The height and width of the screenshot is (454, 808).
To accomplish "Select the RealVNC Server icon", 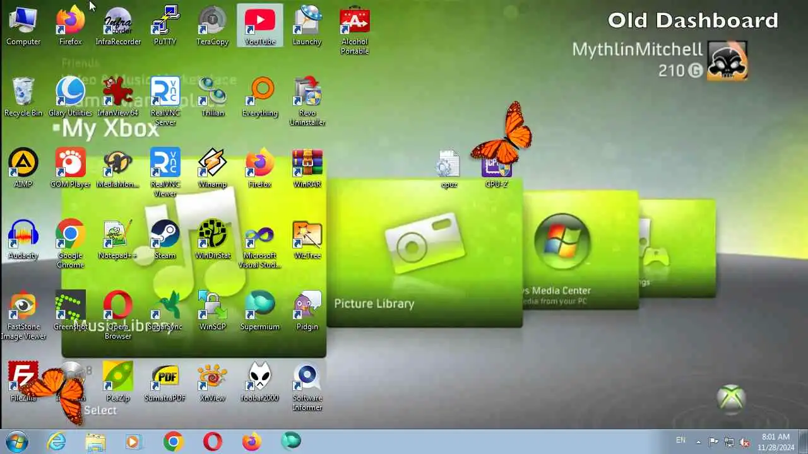I will tap(165, 102).
